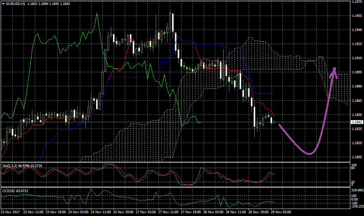Click the stochastic 80 level label
This screenshot has height=216, width=364.
pyautogui.click(x=353, y=168)
